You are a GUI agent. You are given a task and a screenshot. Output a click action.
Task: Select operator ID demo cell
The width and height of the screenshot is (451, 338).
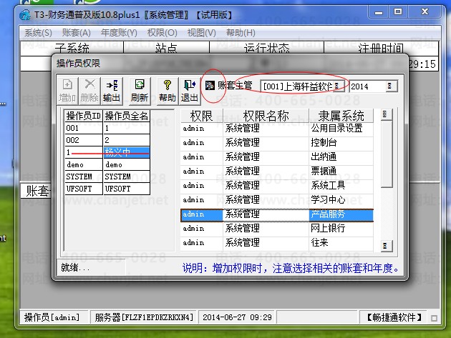click(x=84, y=164)
